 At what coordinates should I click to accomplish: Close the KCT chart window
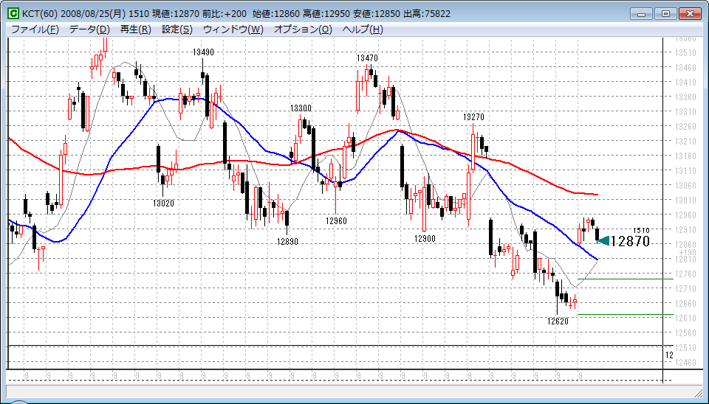click(690, 13)
